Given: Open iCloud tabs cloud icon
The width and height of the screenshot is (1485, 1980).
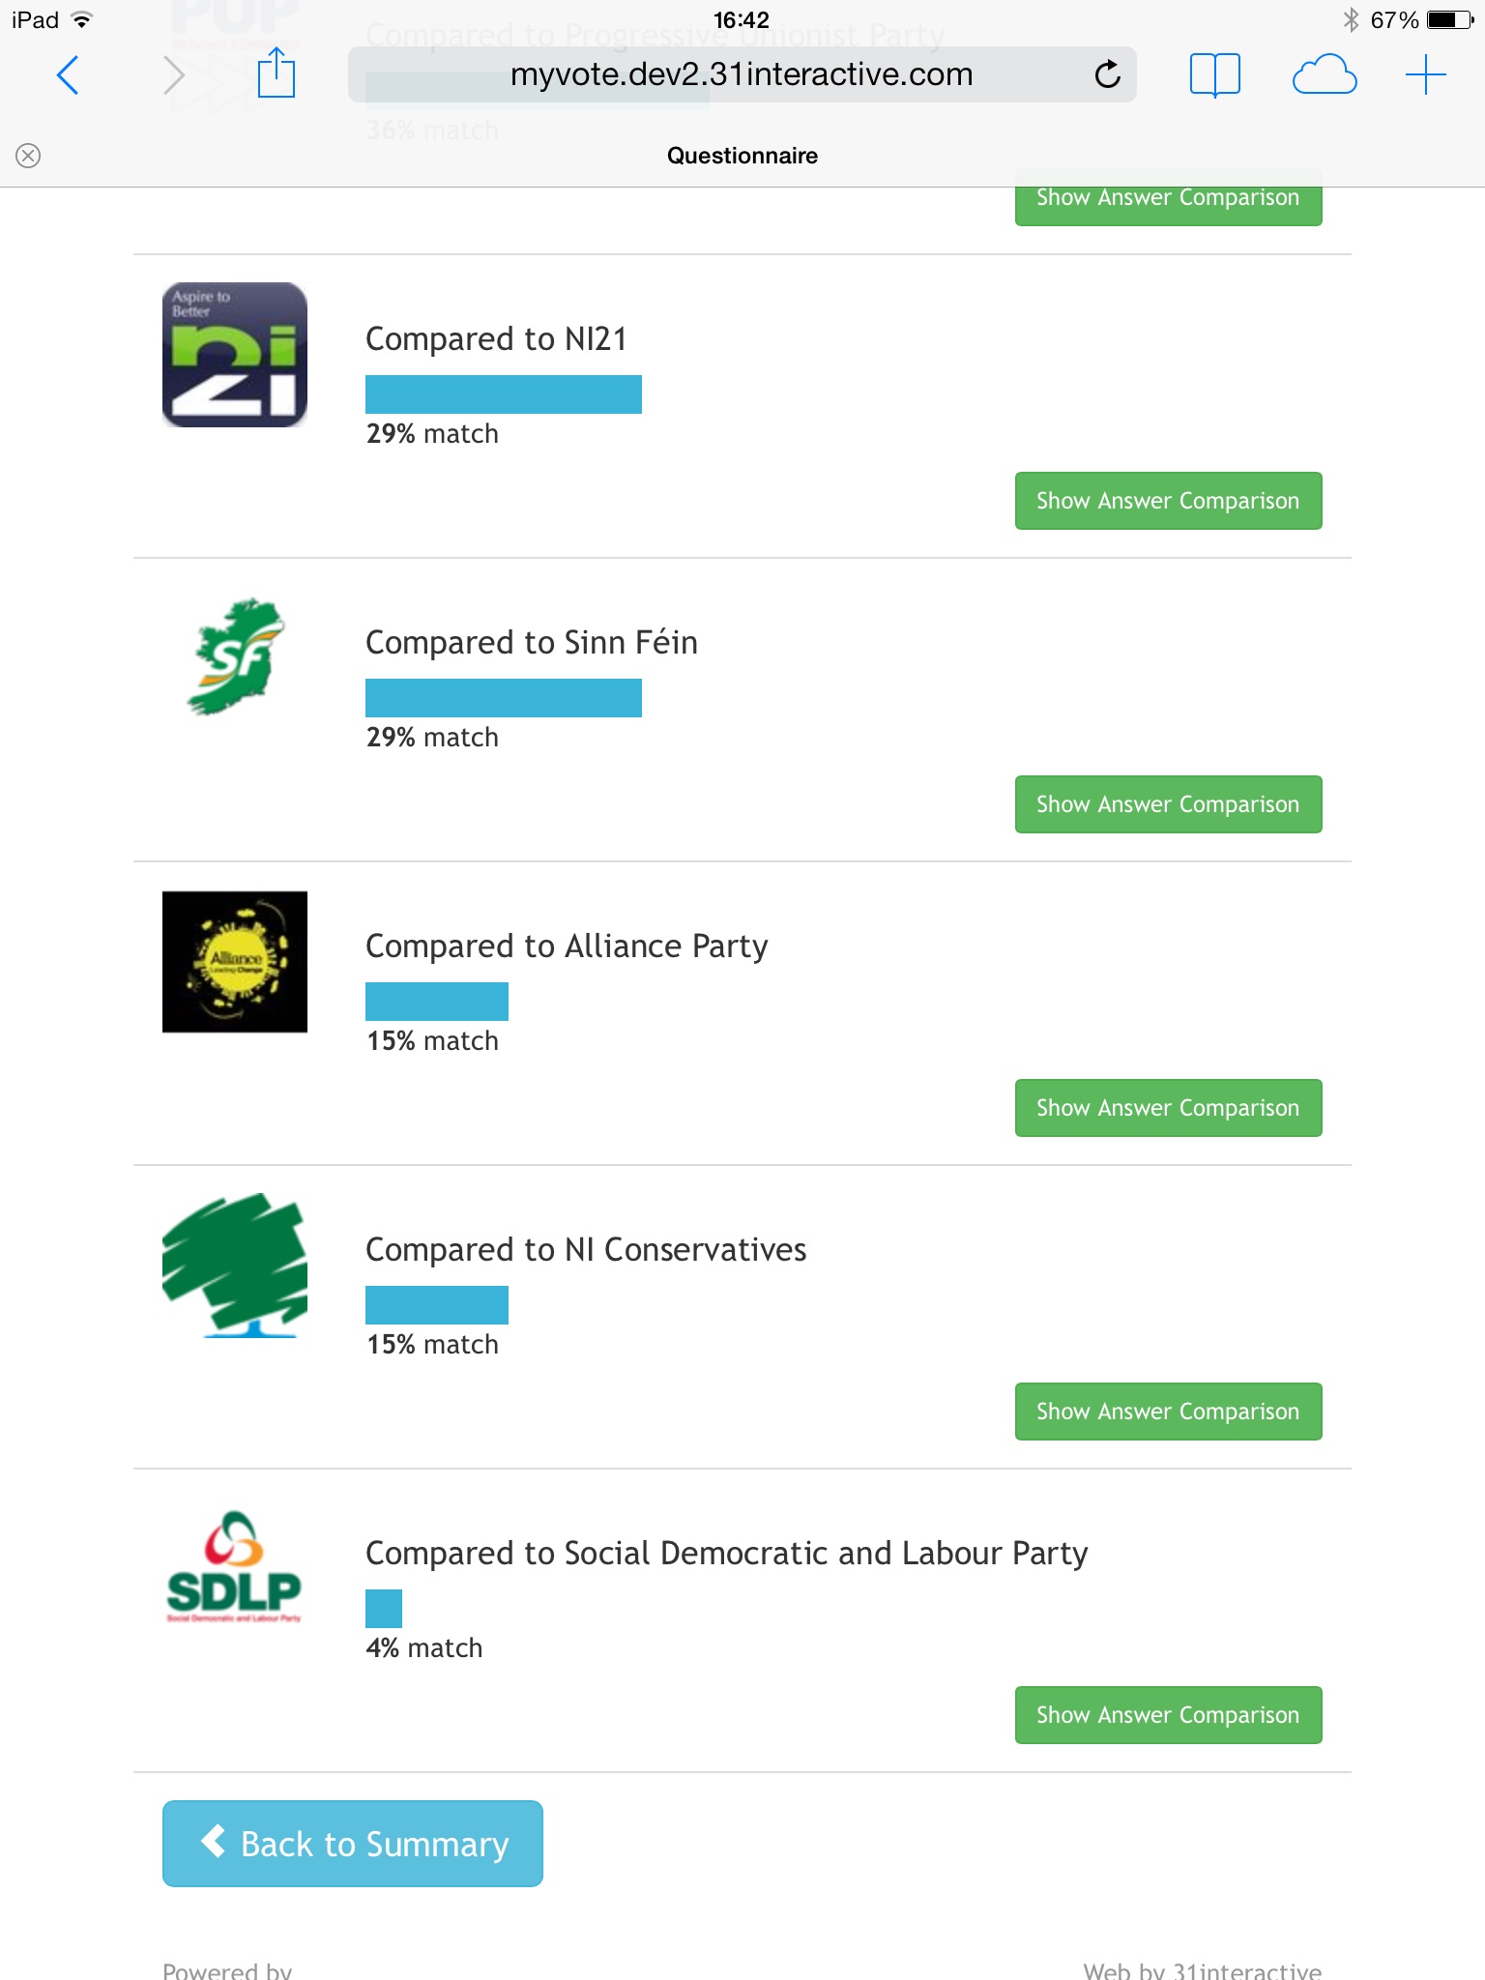Looking at the screenshot, I should (x=1324, y=74).
